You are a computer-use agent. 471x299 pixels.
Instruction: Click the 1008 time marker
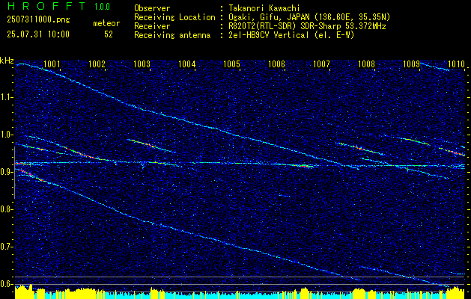coord(366,64)
